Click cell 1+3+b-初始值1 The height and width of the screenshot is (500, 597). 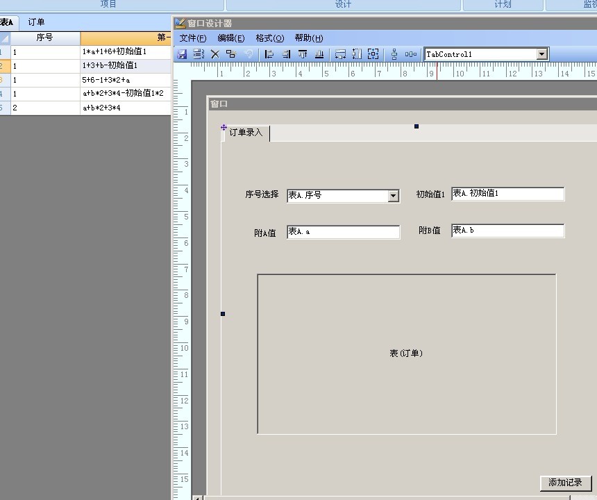pyautogui.click(x=126, y=66)
